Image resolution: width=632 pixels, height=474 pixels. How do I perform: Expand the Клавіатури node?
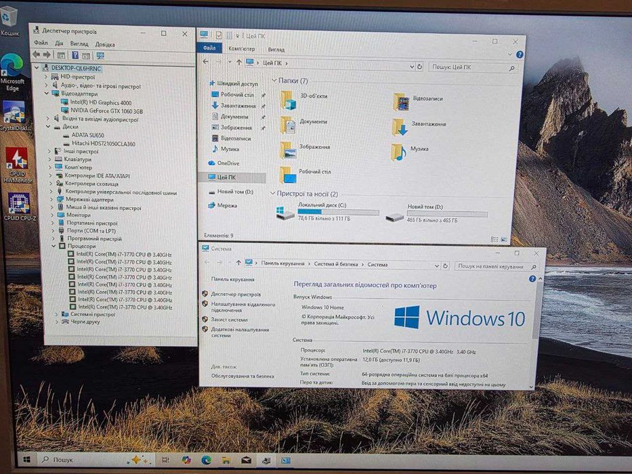tap(50, 160)
